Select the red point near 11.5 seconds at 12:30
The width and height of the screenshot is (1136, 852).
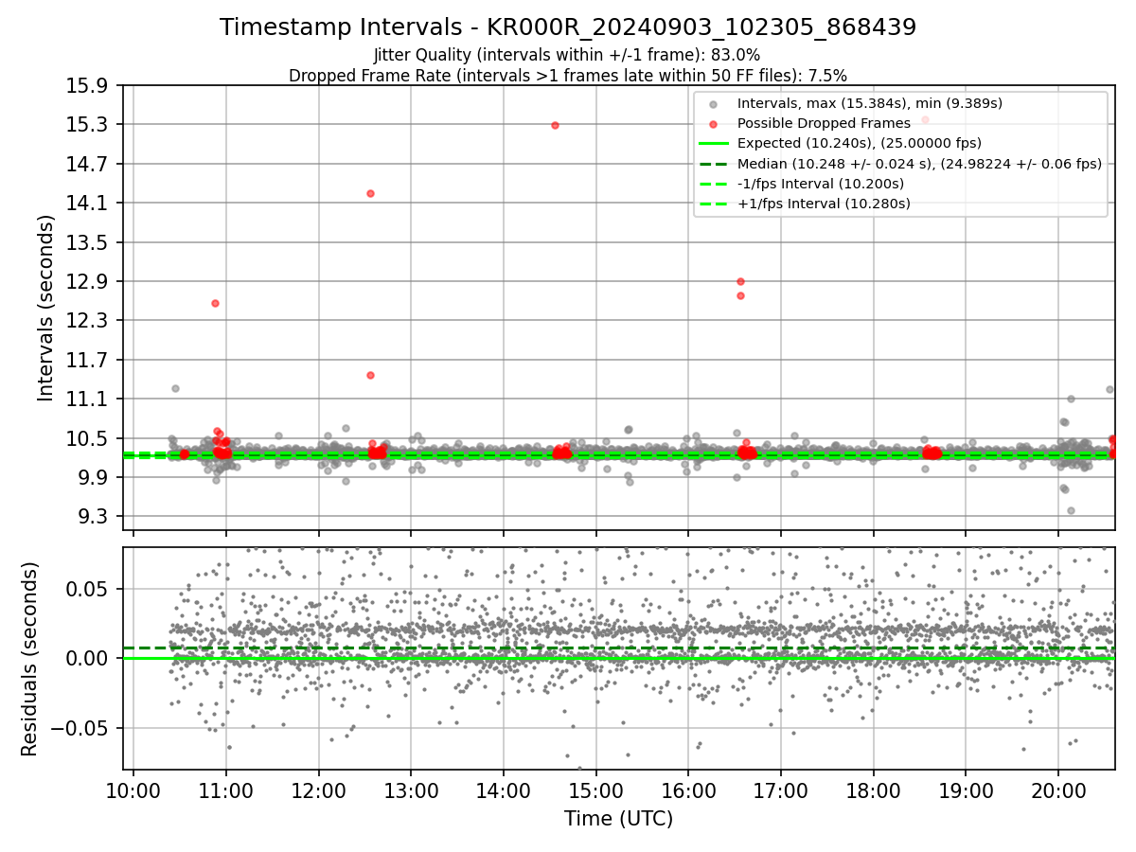click(370, 375)
